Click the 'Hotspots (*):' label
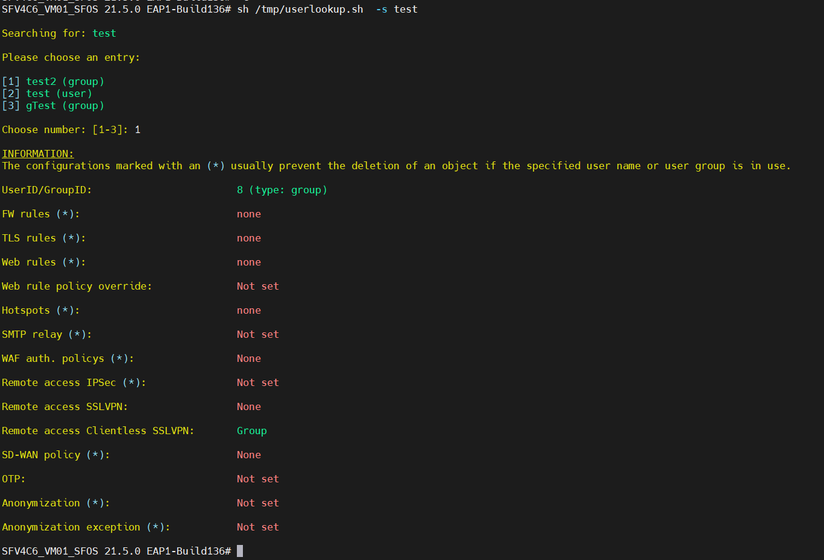Screen dimensions: 824x560 41,310
